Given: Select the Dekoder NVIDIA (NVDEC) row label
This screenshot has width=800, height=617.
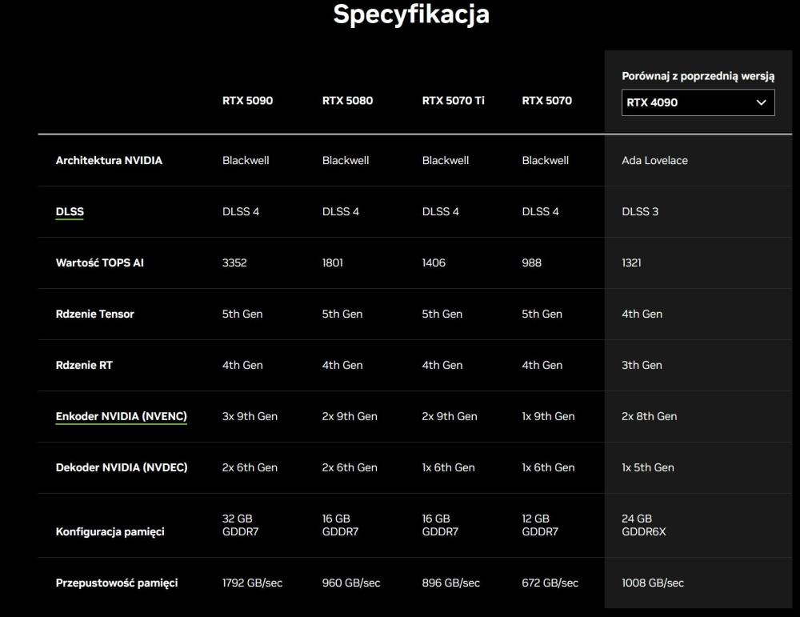Looking at the screenshot, I should pyautogui.click(x=121, y=467).
